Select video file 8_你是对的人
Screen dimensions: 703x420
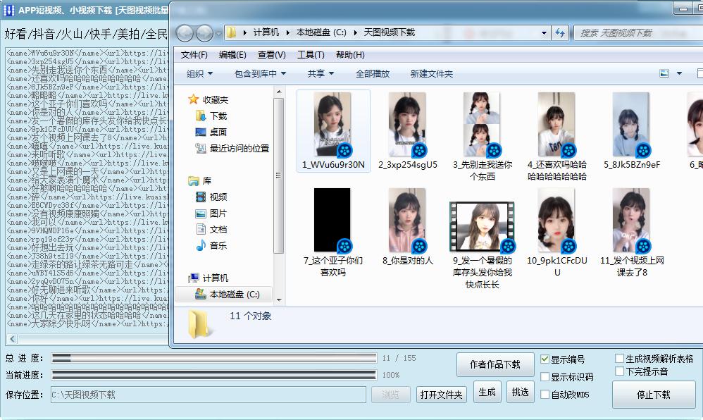tap(408, 227)
